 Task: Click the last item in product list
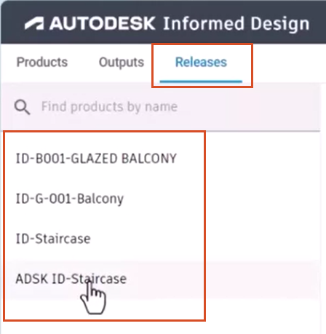(x=71, y=279)
